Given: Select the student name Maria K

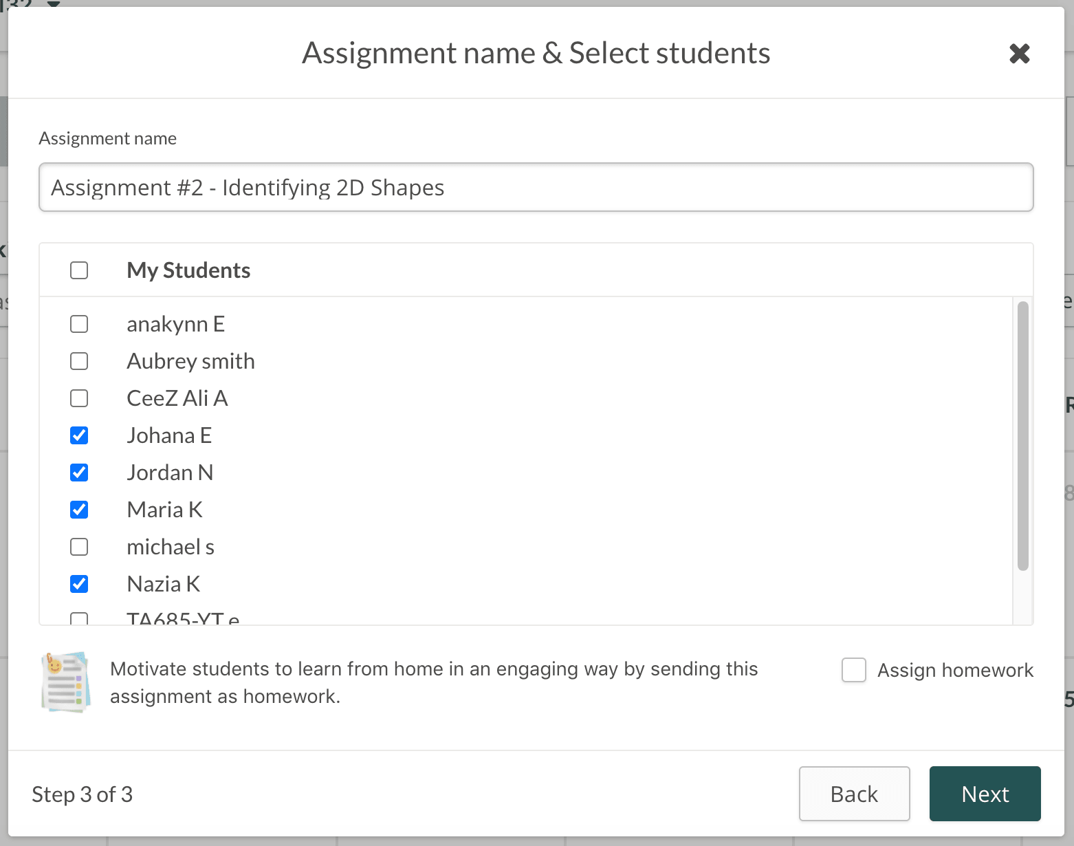Looking at the screenshot, I should 164,509.
